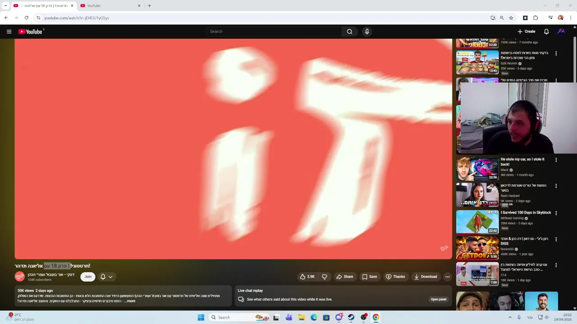
Task: Click the 'MrBeast Gaming' channel name
Action: pyautogui.click(x=512, y=218)
